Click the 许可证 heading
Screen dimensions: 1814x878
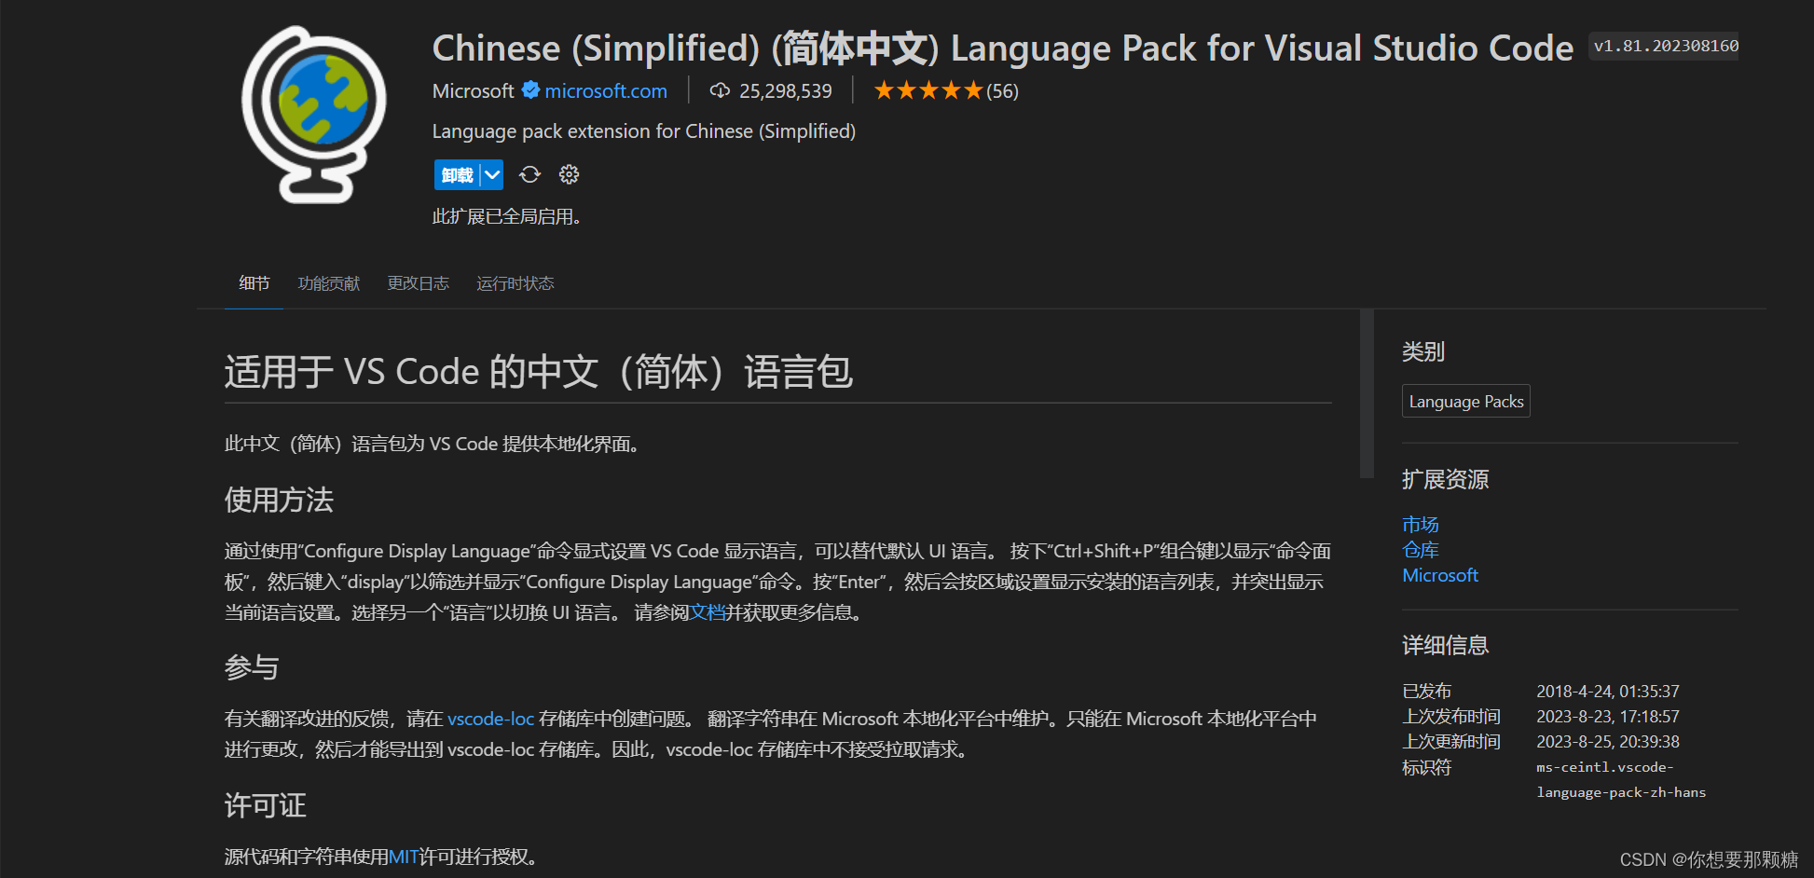click(x=266, y=805)
